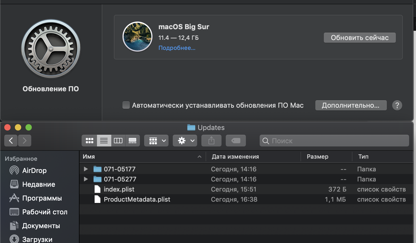Viewport: 416px width, 243px height.
Task: Click the size value 1,1 МБ
Action: click(335, 199)
